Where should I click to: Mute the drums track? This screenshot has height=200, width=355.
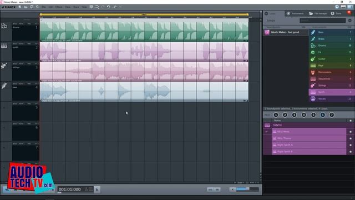pos(21,24)
